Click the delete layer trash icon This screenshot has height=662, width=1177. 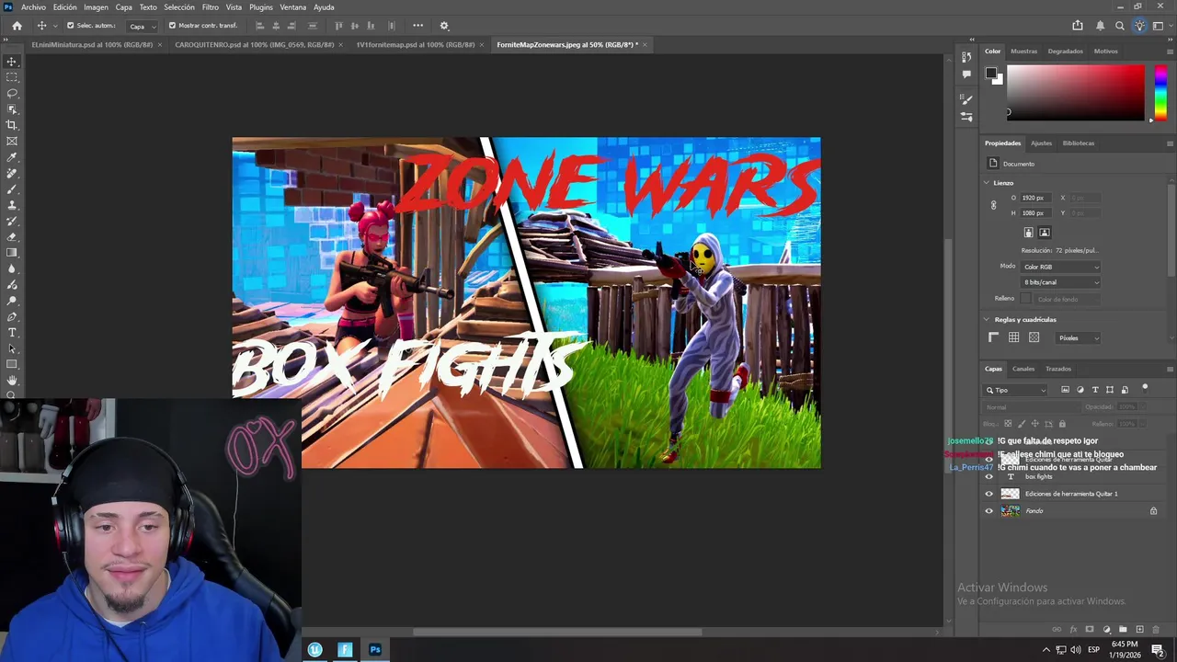1156,630
